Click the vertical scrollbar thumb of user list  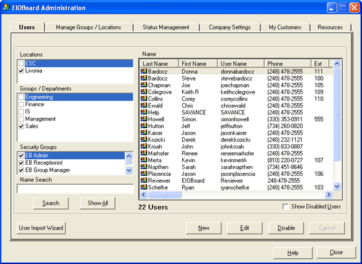[x=337, y=114]
